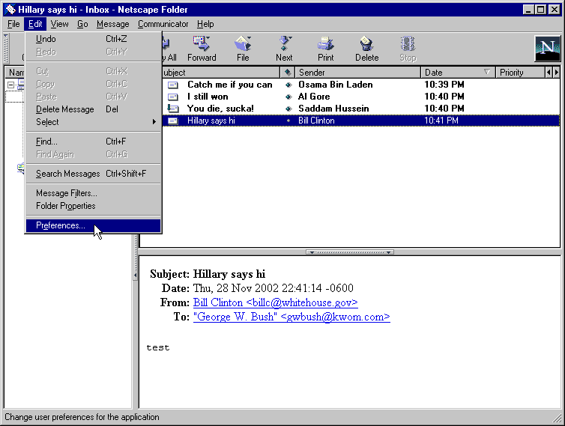Toggle read diamond for Saddam Hussein message

pyautogui.click(x=288, y=109)
